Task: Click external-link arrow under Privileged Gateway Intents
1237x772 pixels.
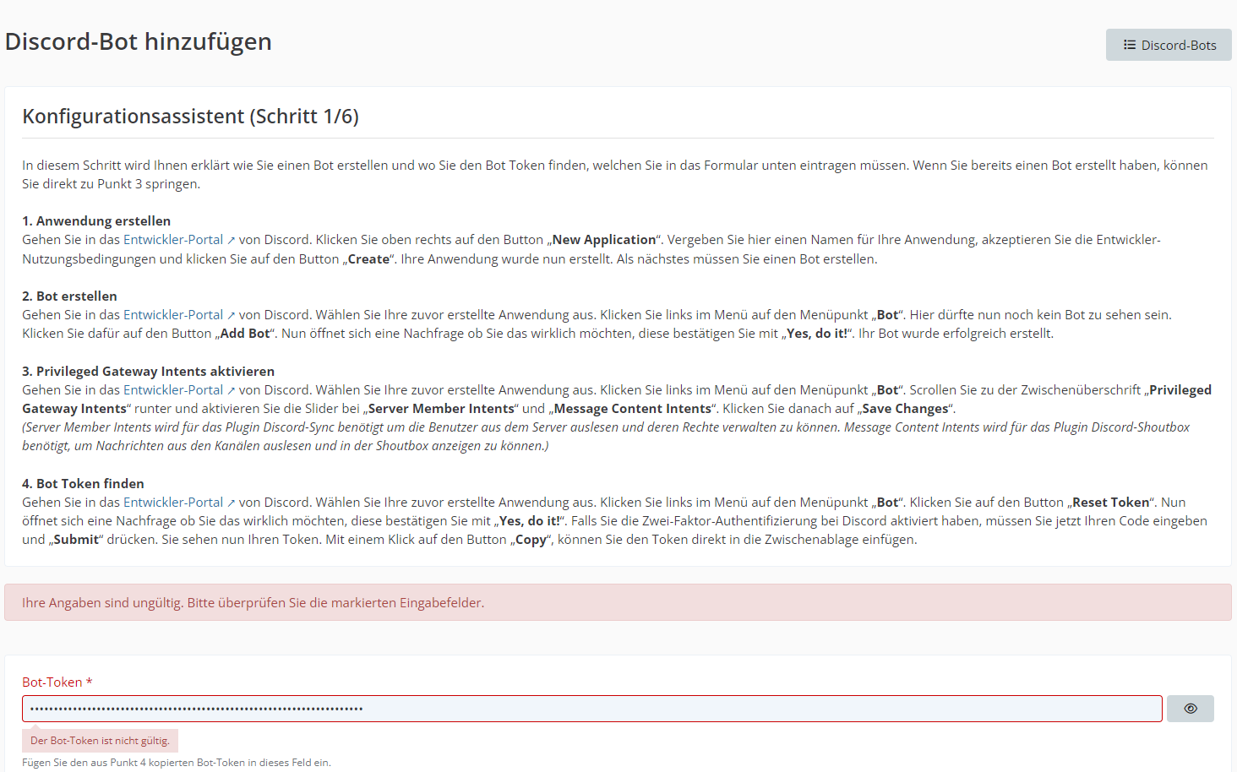Action: [232, 391]
